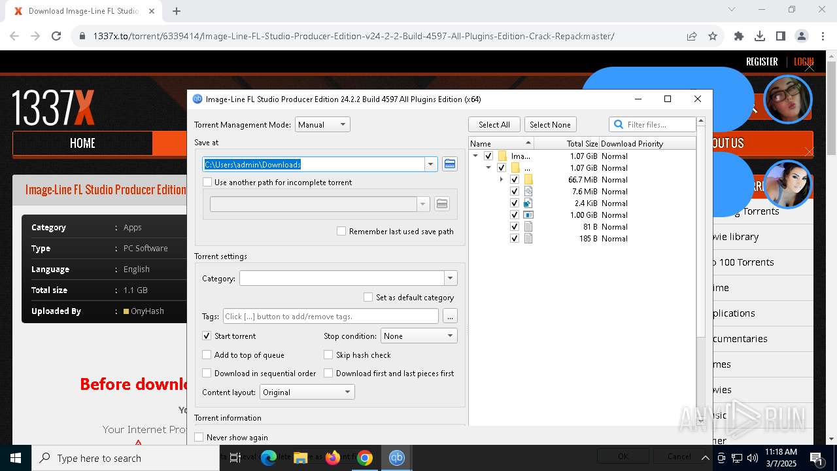Toggle Chrome side panel icon
Screen dimensions: 837x471
(781, 36)
